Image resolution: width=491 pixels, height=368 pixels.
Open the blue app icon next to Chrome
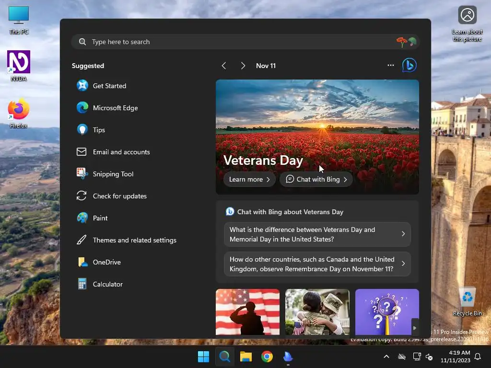pos(288,356)
